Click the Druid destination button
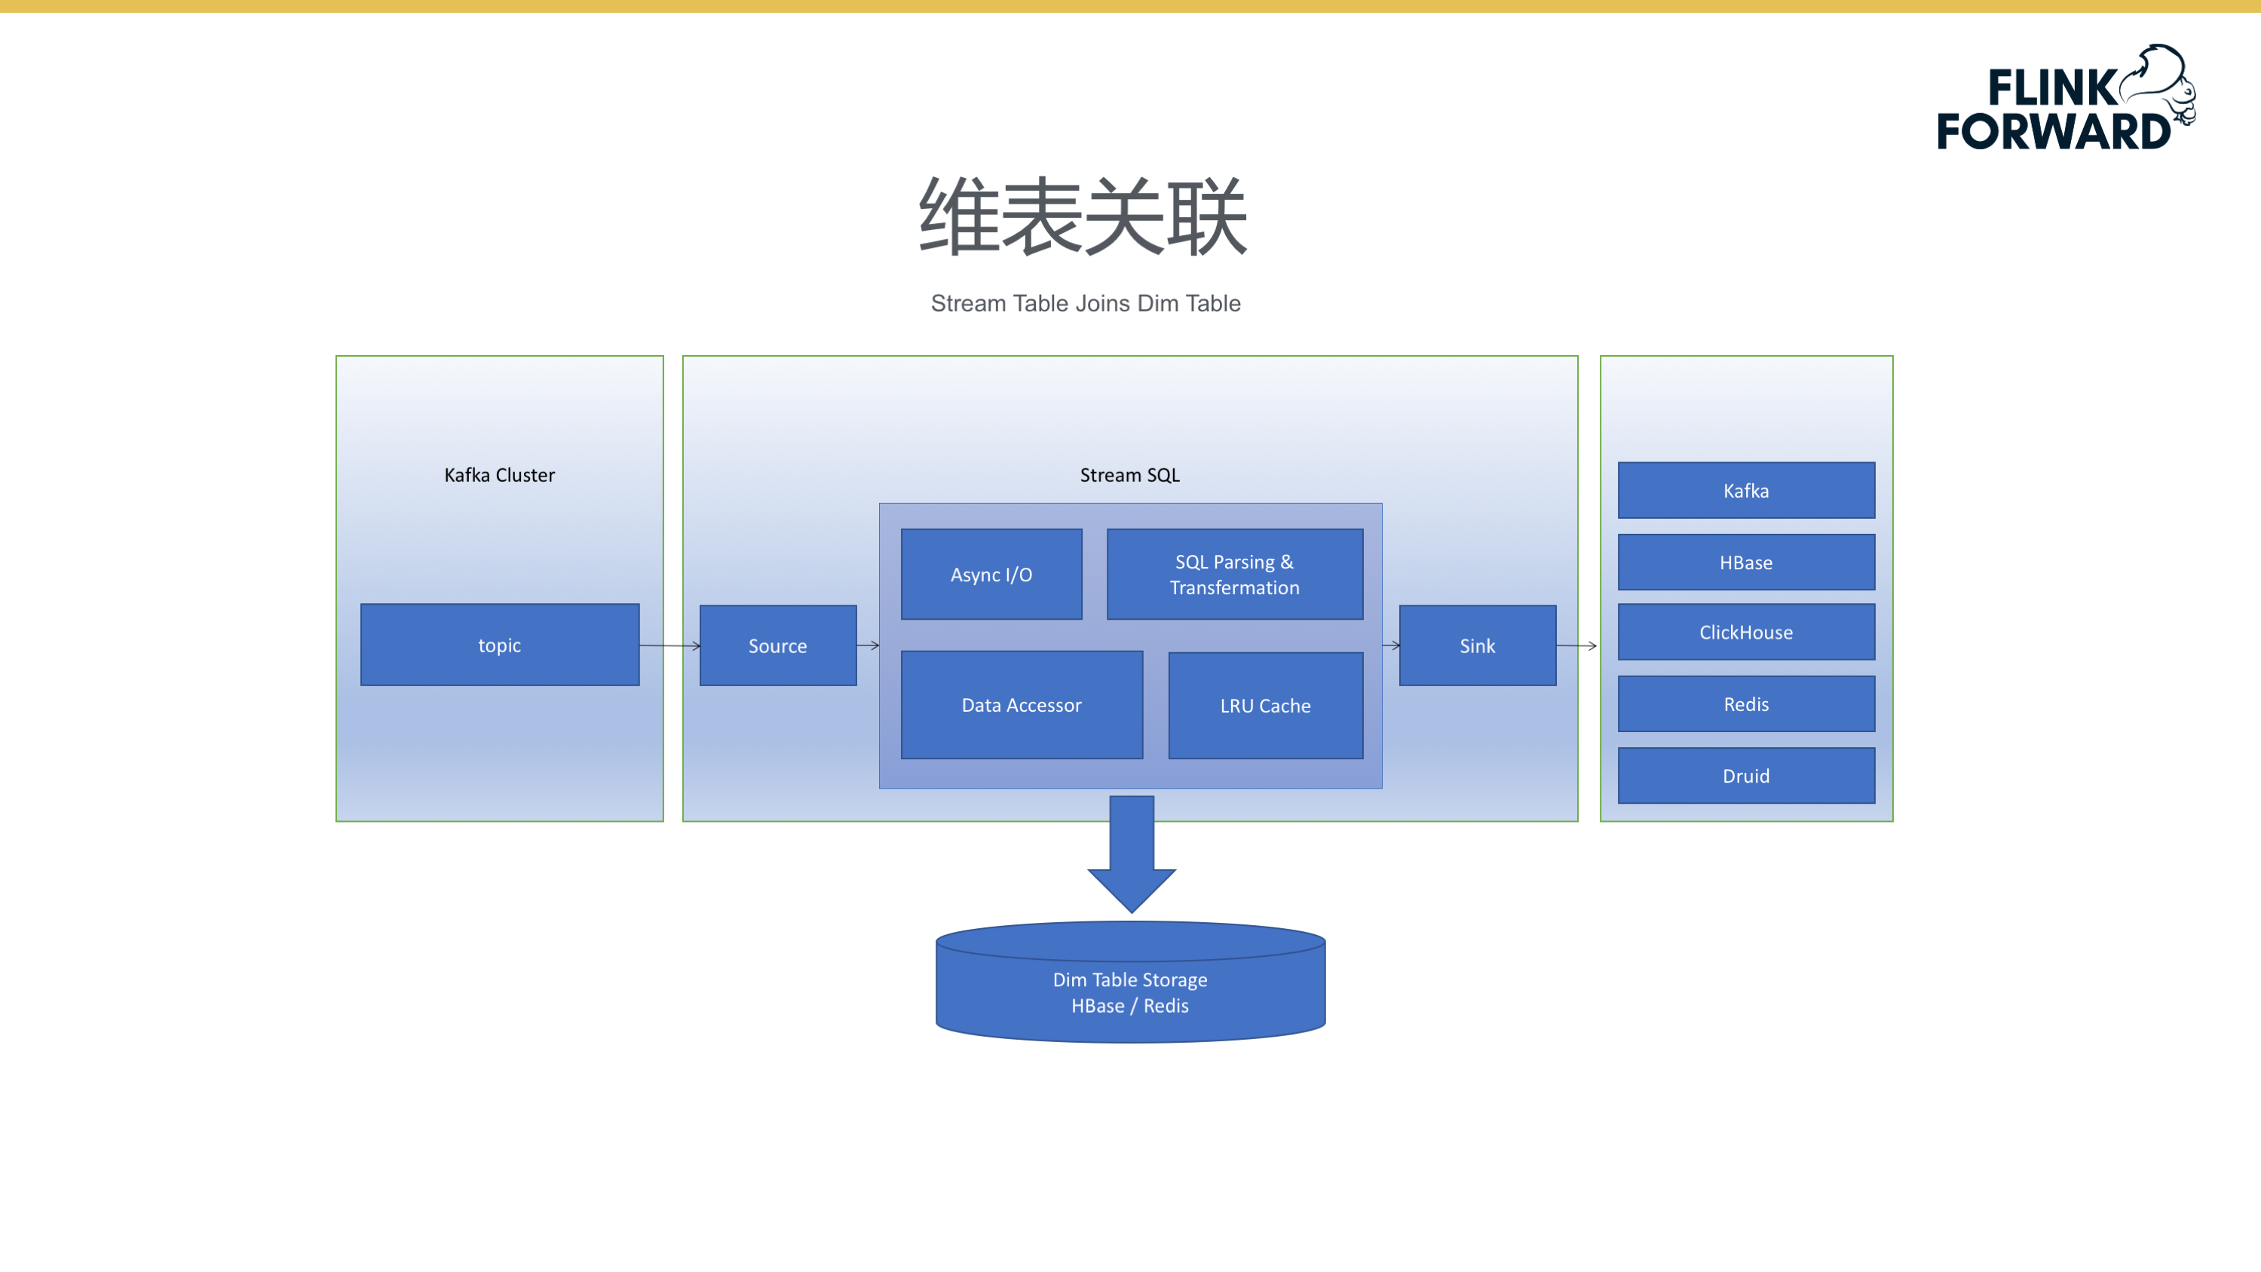 click(1747, 775)
